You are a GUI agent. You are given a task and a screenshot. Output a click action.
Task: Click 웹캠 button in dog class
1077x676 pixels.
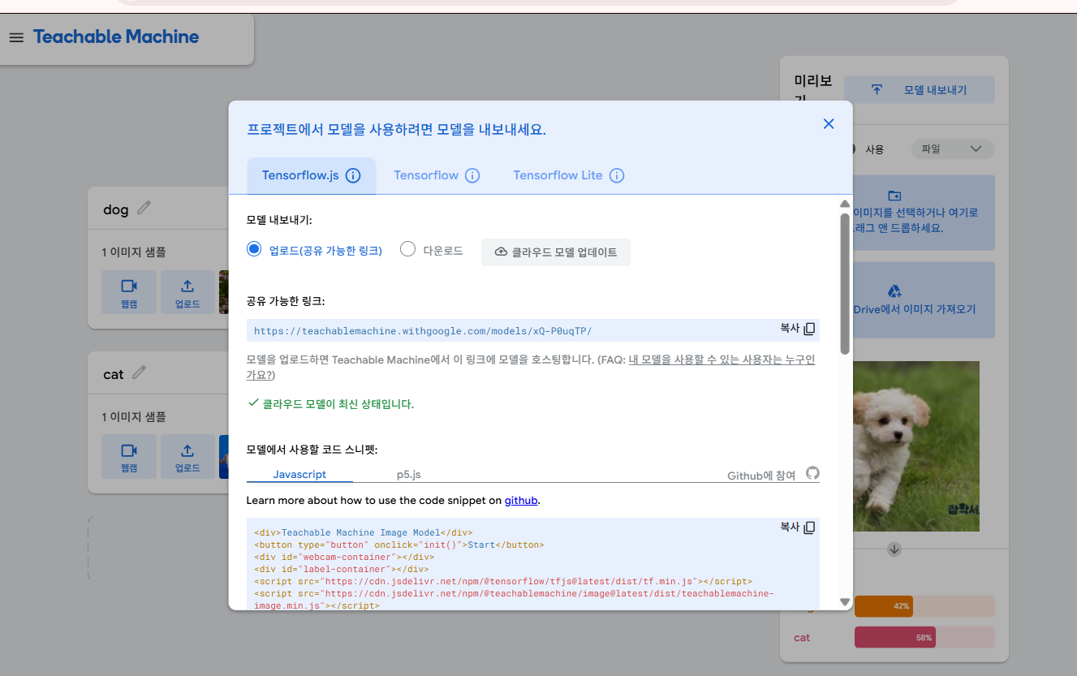click(129, 292)
